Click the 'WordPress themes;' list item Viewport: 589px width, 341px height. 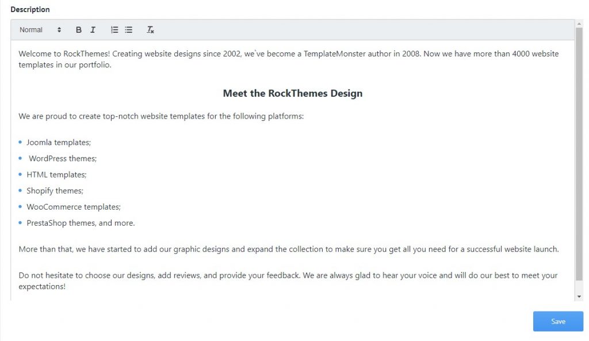63,158
